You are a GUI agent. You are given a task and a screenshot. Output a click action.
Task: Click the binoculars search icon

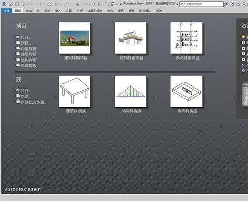click(x=226, y=4)
